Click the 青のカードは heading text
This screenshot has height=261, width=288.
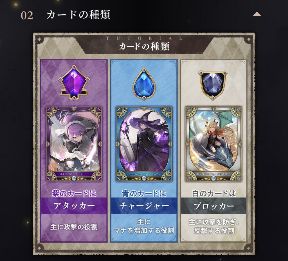tap(144, 193)
